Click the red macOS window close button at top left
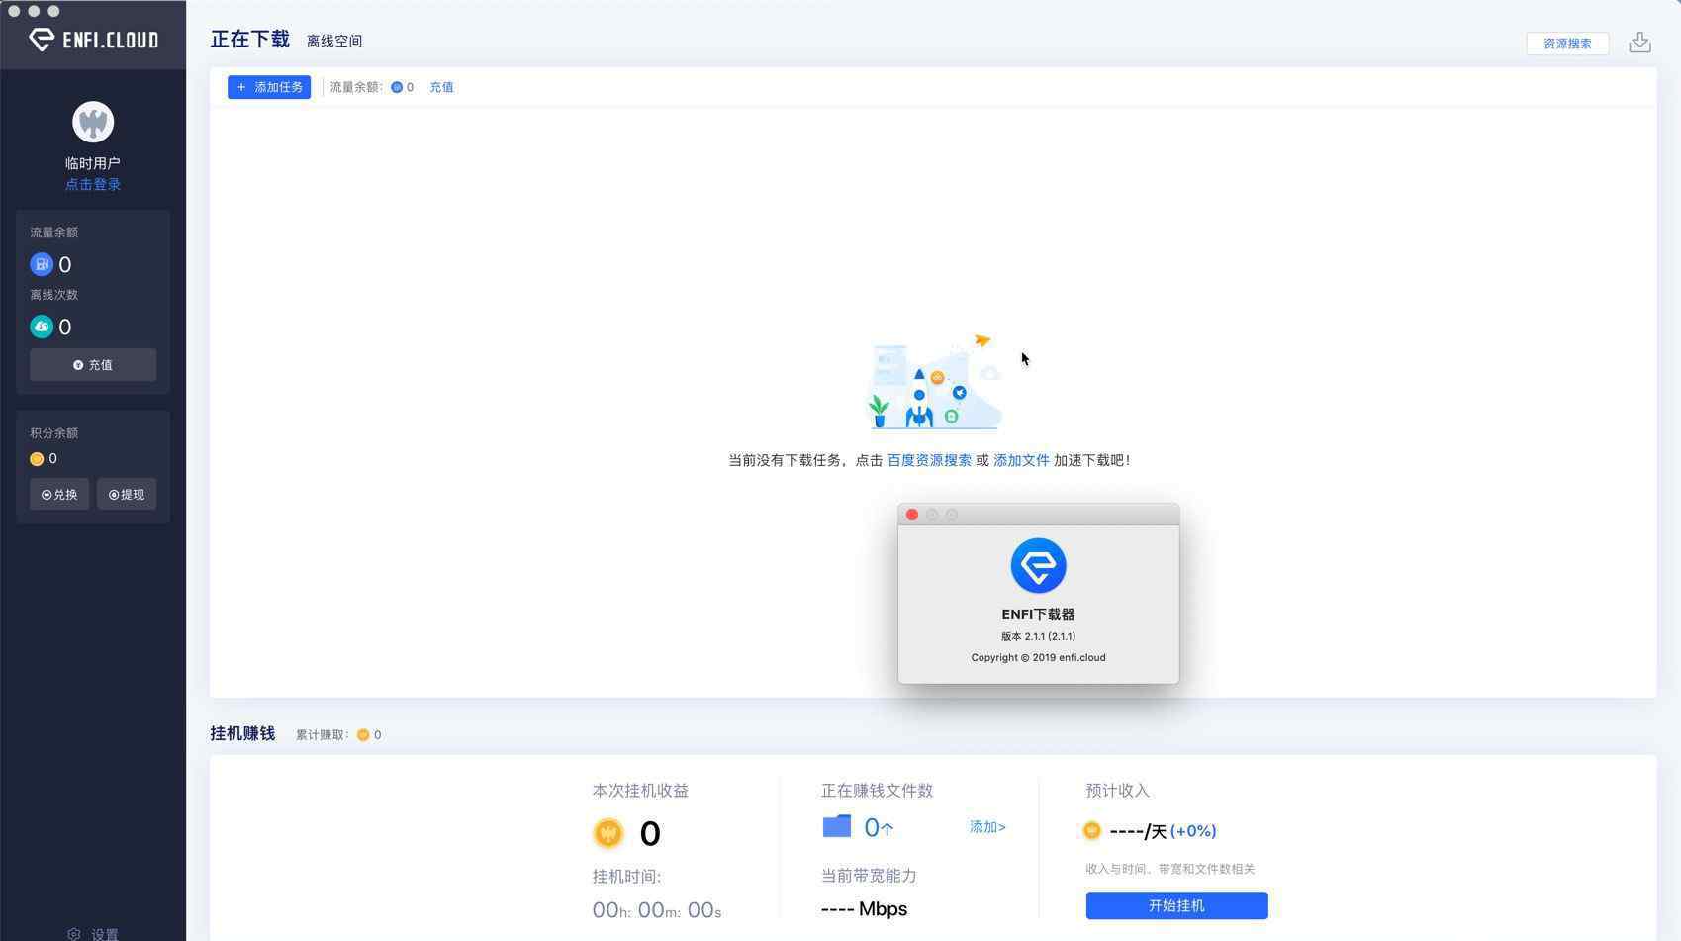 pos(15,11)
